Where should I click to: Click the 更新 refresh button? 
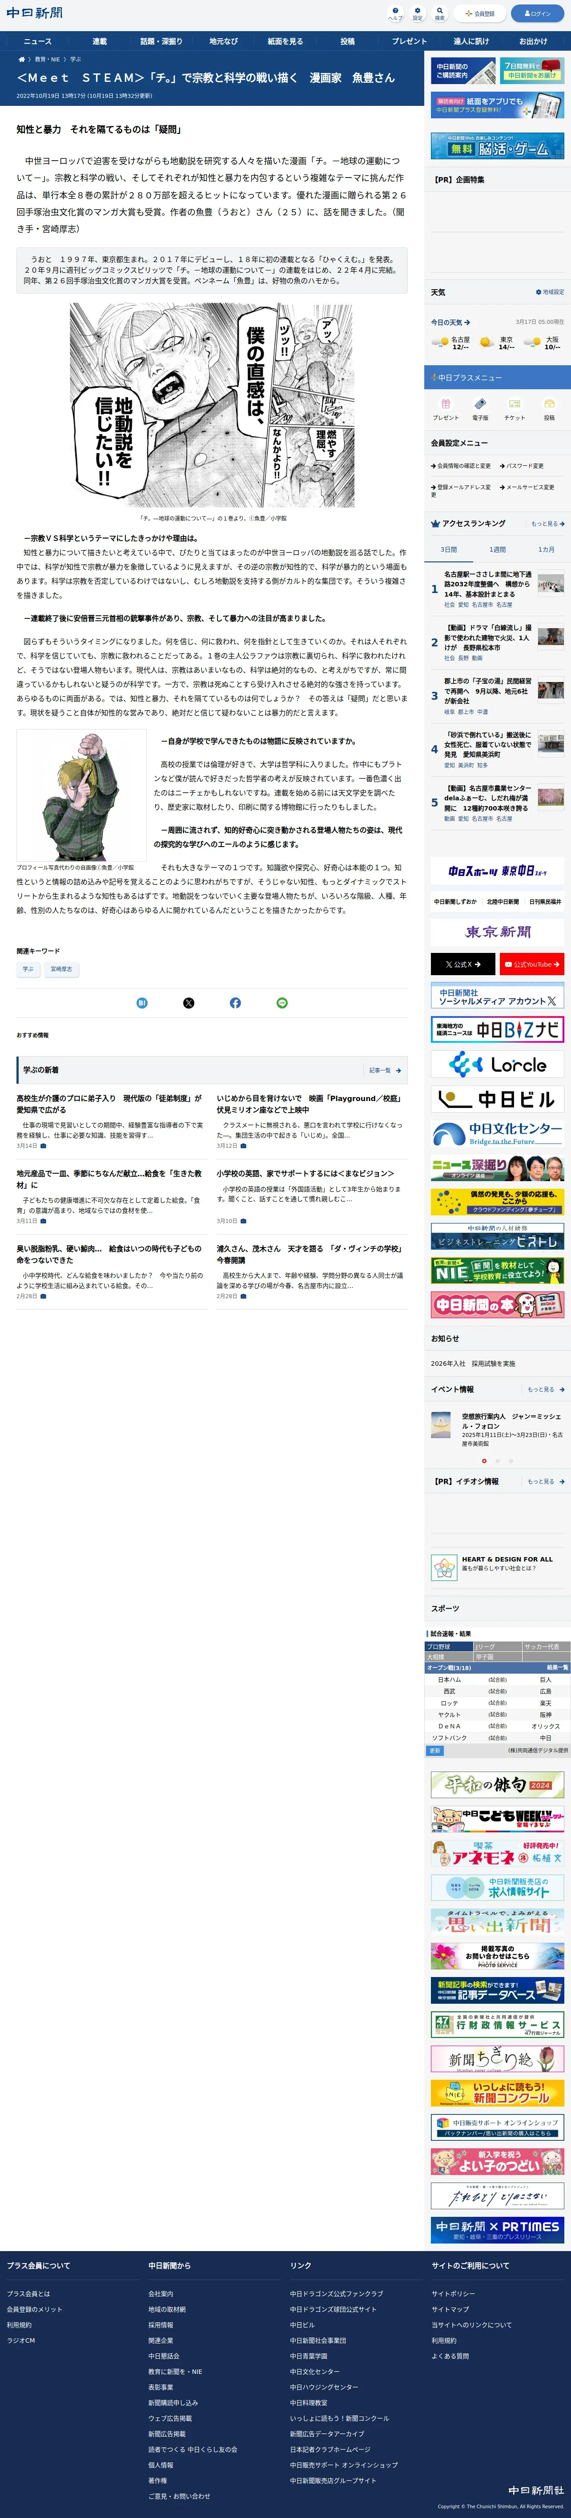pos(435,1751)
